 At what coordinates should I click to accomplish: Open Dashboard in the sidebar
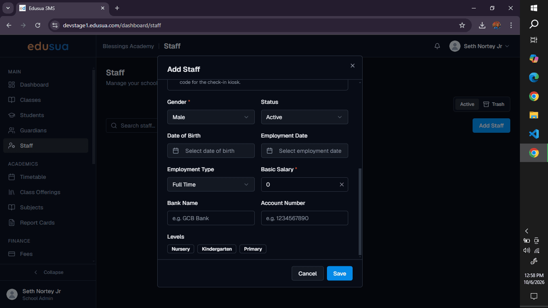tap(46, 85)
